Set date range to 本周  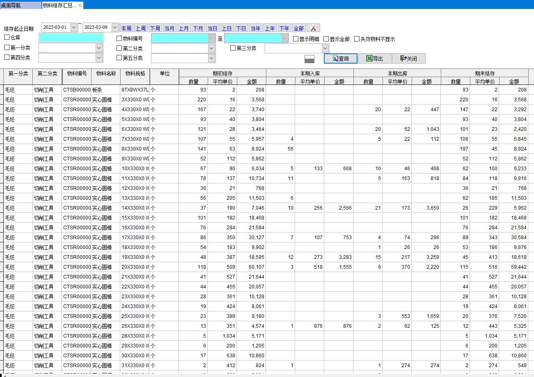coord(126,28)
